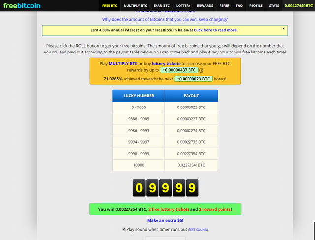This screenshot has width=315, height=240.
Task: Click the first roll digit showing 0
Action: coord(139,188)
